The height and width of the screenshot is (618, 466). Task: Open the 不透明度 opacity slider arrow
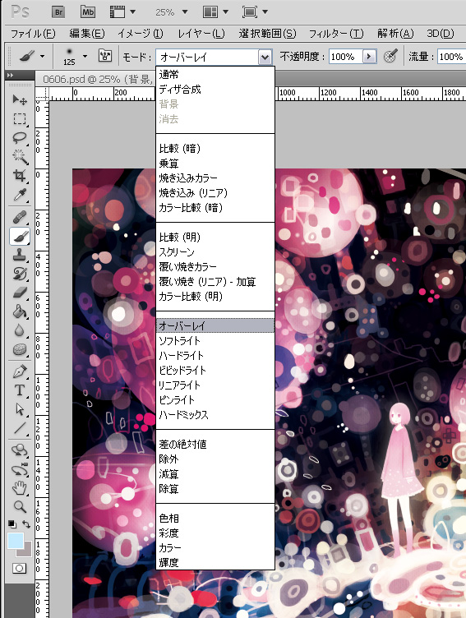pyautogui.click(x=369, y=57)
